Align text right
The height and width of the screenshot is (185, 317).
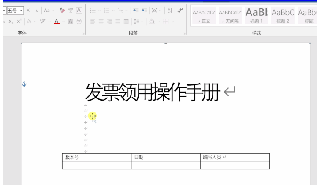(109, 22)
